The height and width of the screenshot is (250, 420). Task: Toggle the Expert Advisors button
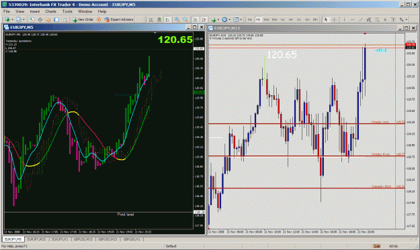coord(119,19)
